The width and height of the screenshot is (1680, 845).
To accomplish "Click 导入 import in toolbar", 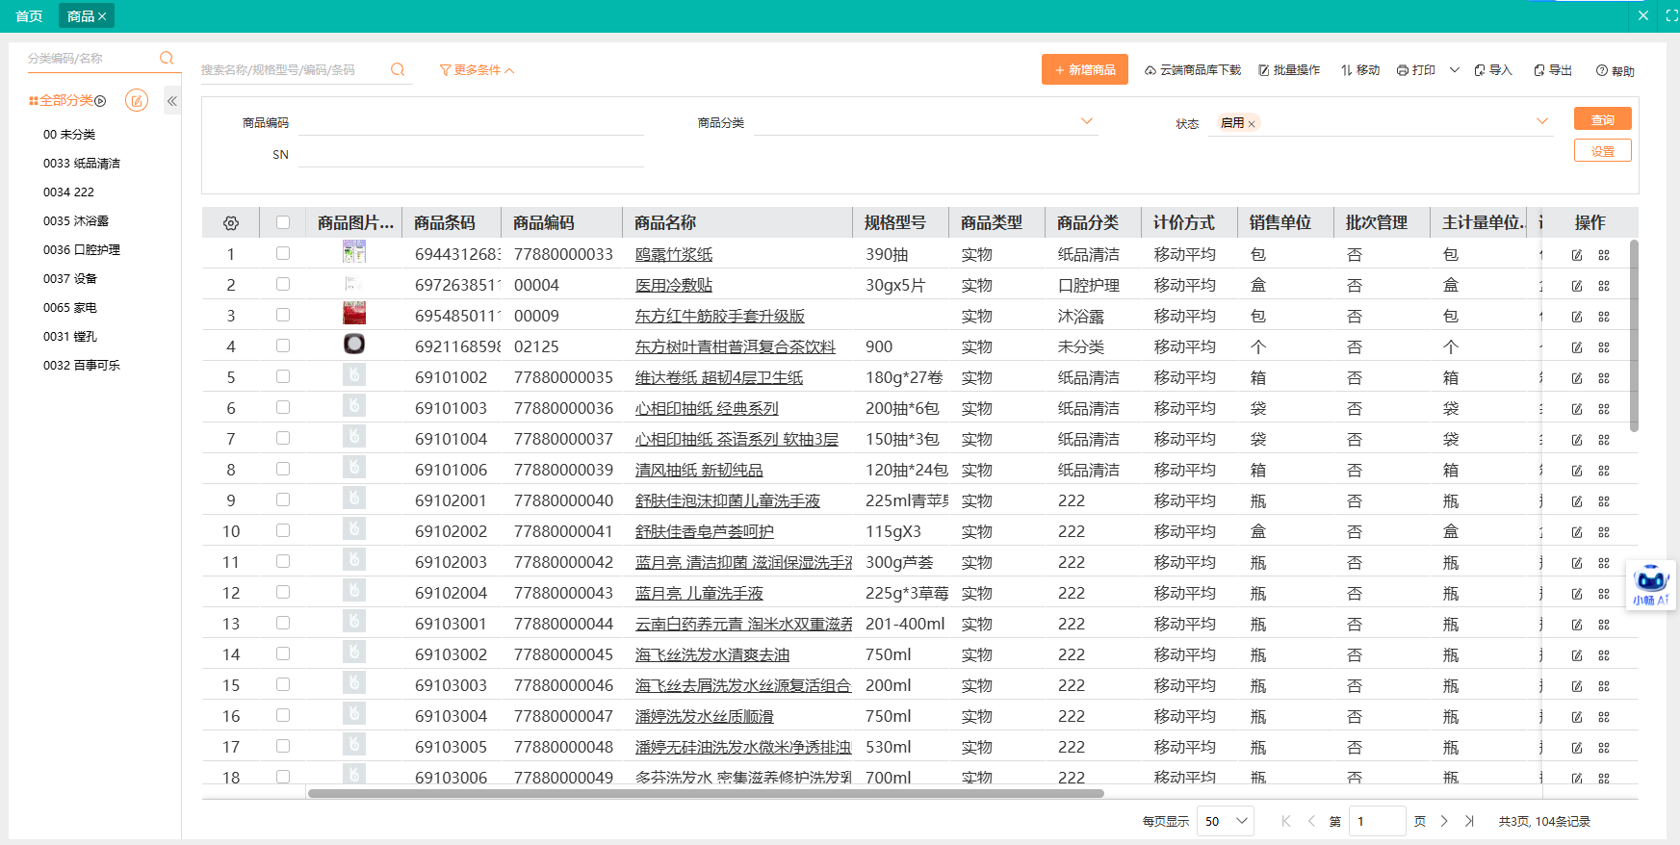I will pyautogui.click(x=1493, y=70).
